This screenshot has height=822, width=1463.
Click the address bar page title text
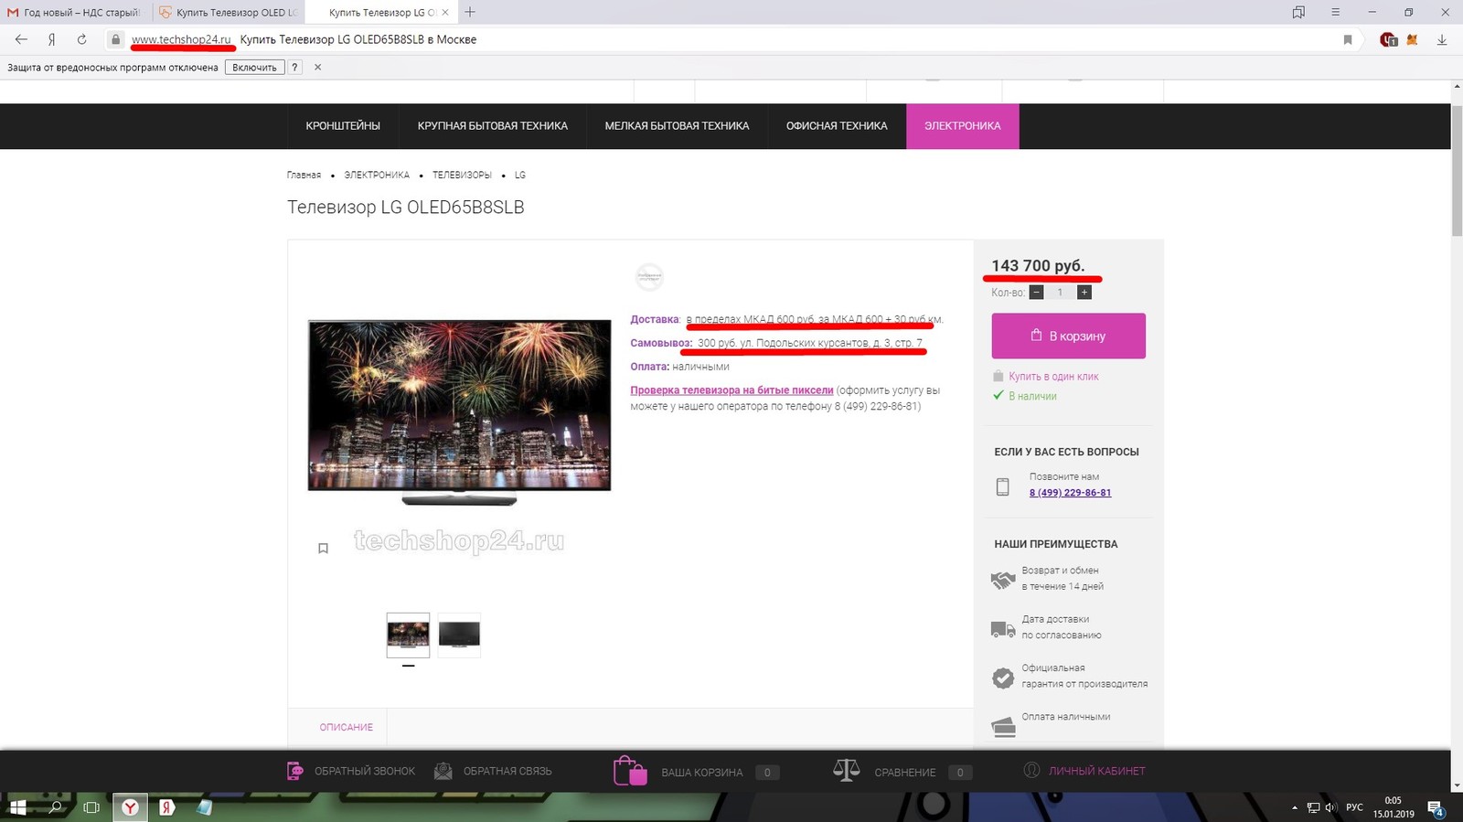(358, 39)
